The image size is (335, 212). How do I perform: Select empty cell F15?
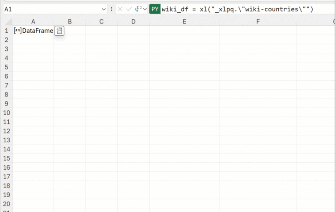[x=258, y=158]
